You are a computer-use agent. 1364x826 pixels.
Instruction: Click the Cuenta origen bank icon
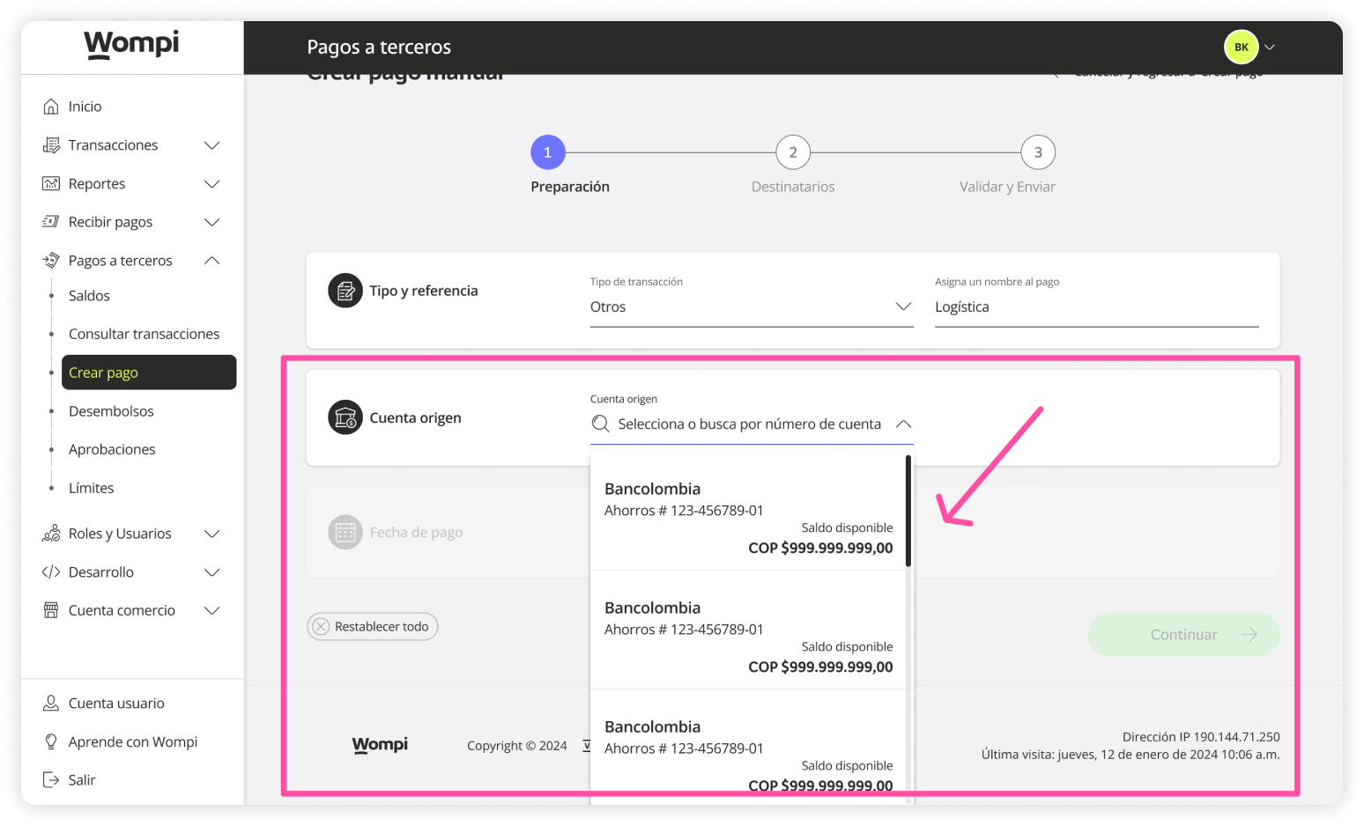coord(345,417)
